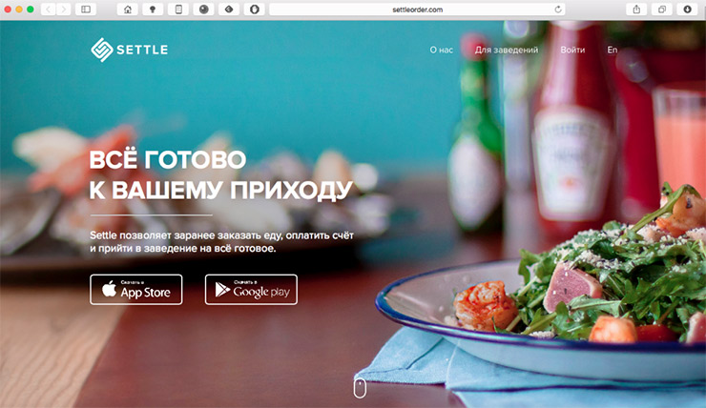
Task: Click the "Войти" login link
Action: tap(572, 50)
